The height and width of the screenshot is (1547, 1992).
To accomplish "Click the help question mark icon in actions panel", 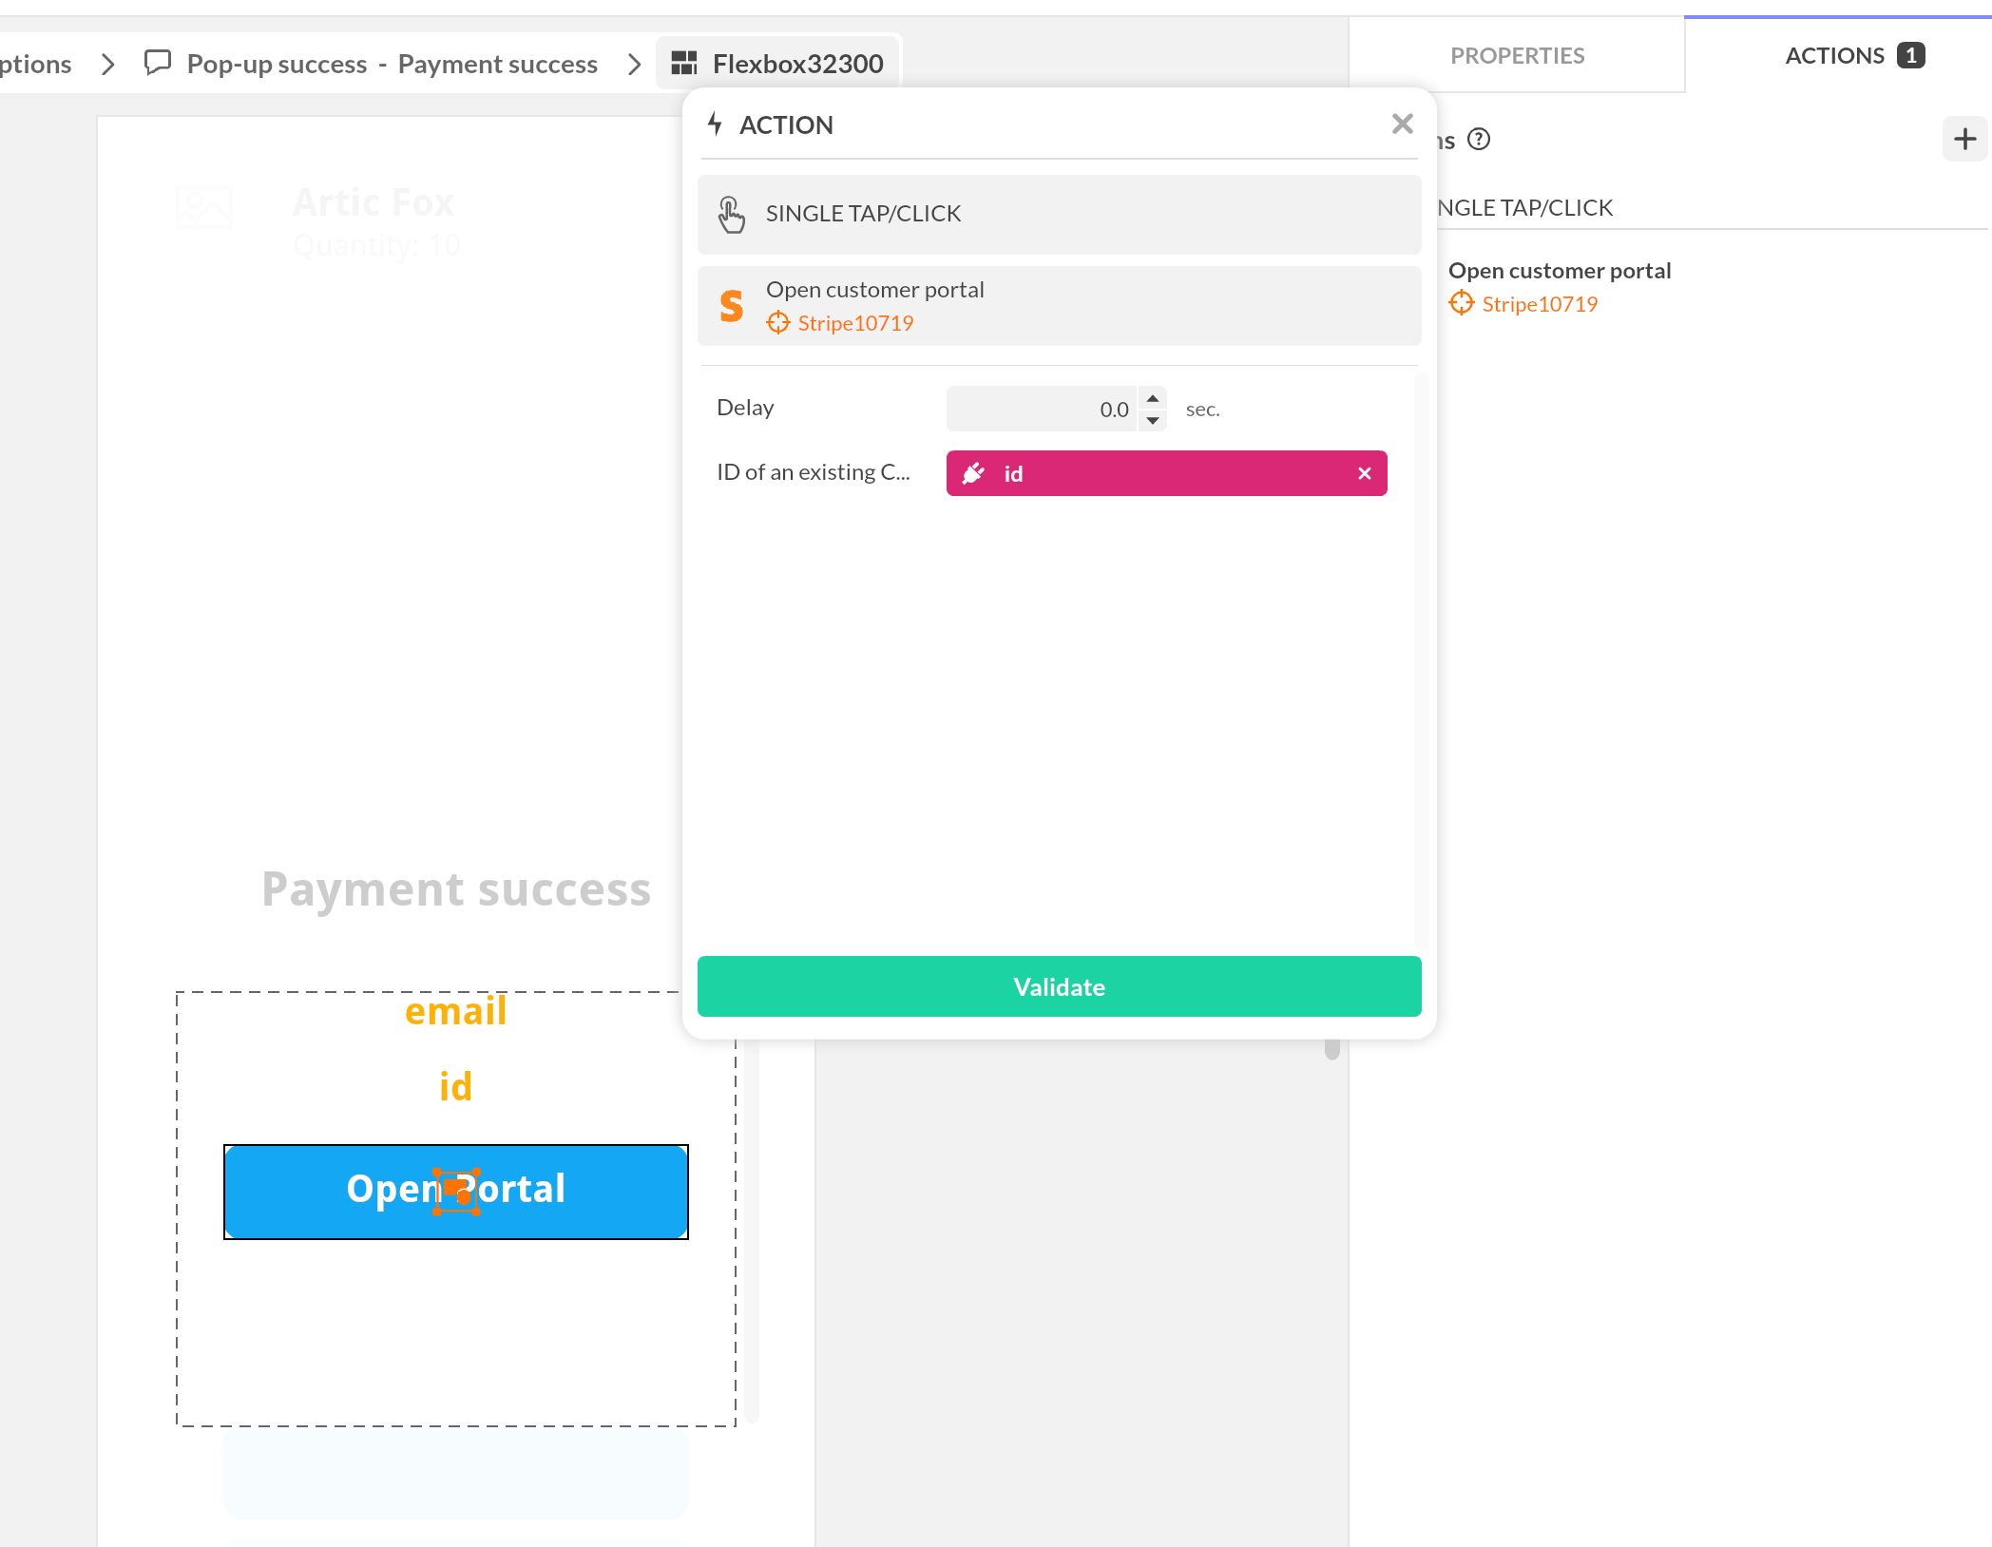I will (x=1478, y=141).
